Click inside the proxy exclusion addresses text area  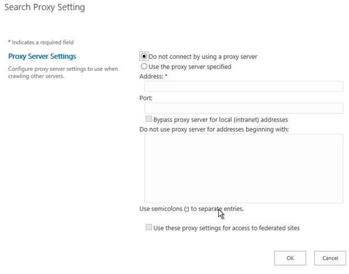click(243, 168)
